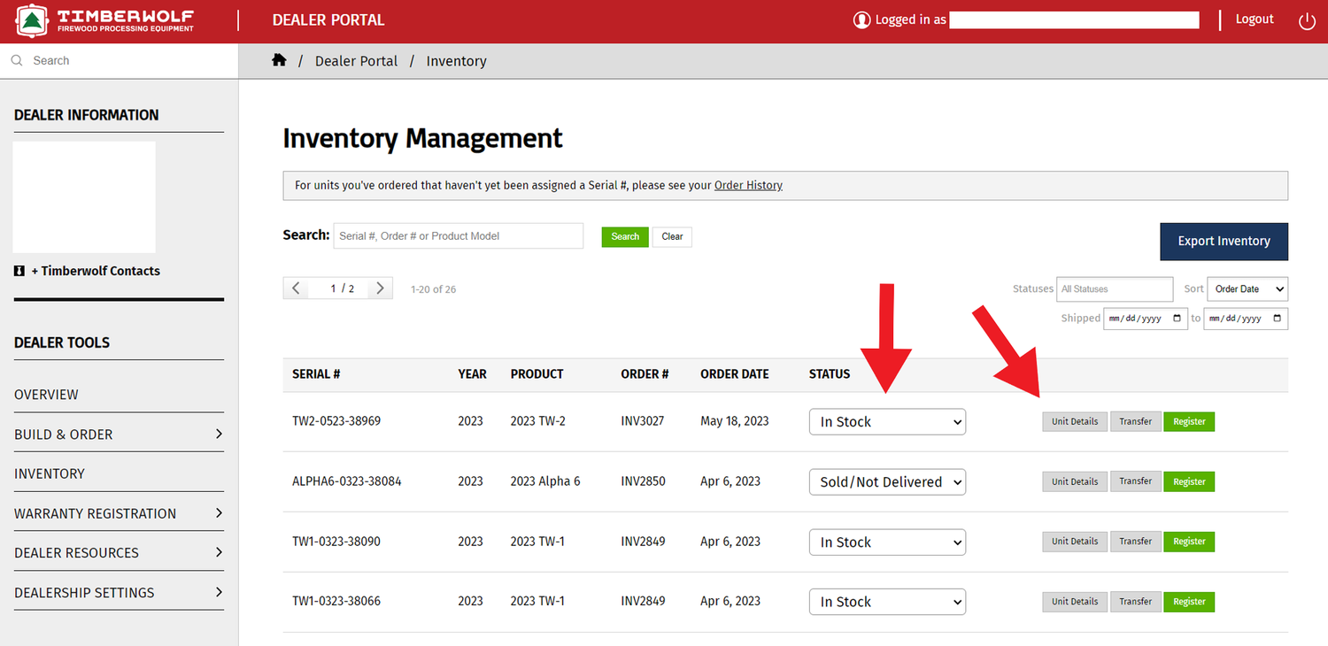Screen dimensions: 1328x646
Task: Open the Sort Order Date dropdown
Action: point(1247,288)
